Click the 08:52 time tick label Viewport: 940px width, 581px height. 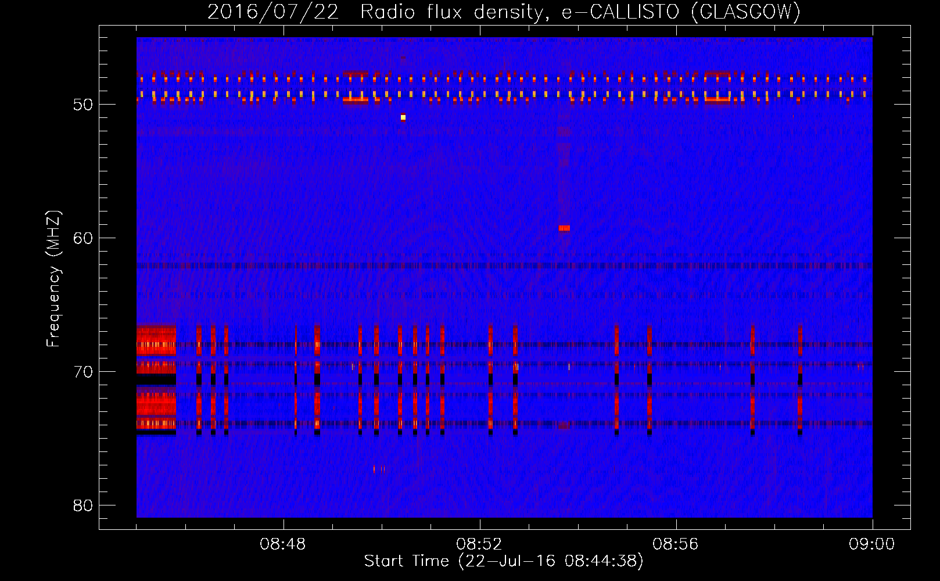pyautogui.click(x=479, y=544)
